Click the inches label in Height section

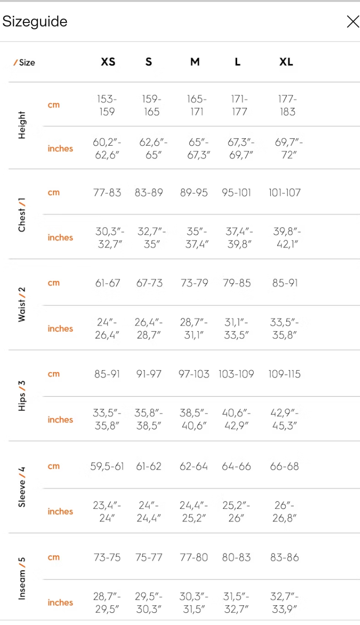tap(60, 149)
